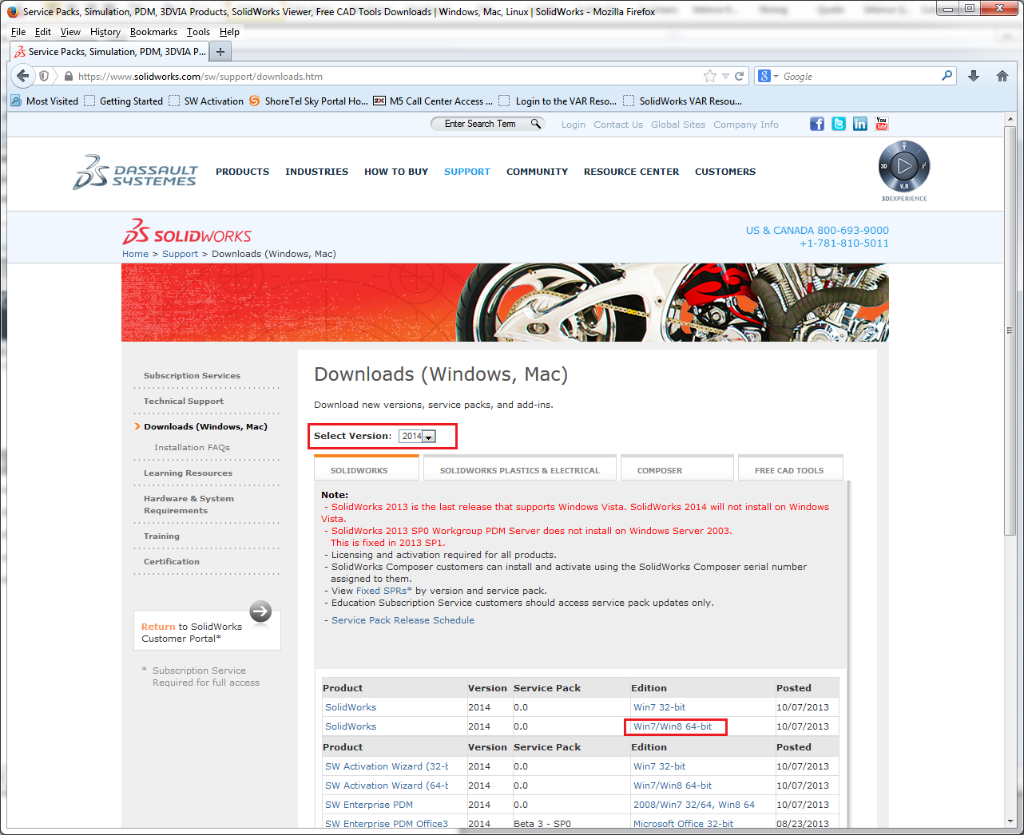Open the SW Enterprise PDM product link
This screenshot has width=1024, height=835.
click(x=369, y=805)
